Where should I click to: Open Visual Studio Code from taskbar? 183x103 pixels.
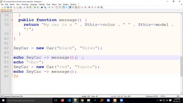pyautogui.click(x=69, y=100)
